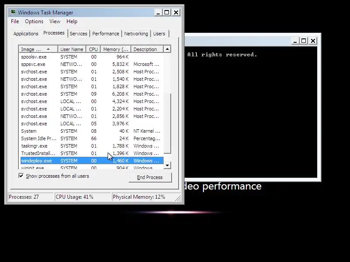Close the Windows Task Manager window
The height and width of the screenshot is (262, 350).
[176, 13]
